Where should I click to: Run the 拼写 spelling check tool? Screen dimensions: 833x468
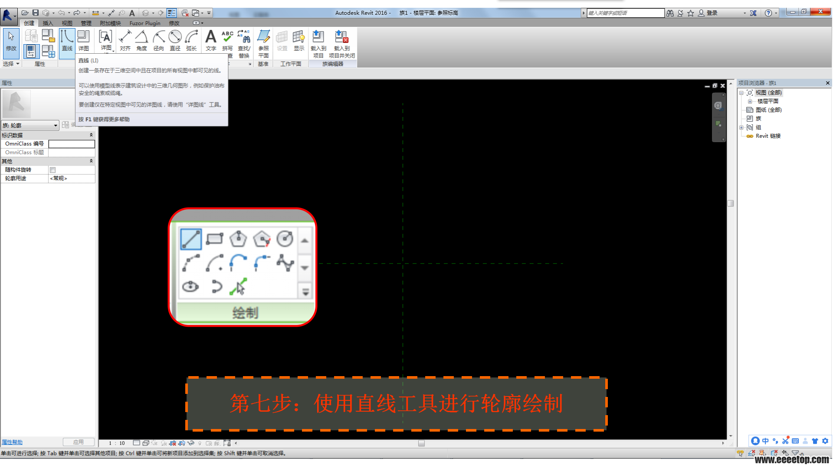(x=227, y=41)
